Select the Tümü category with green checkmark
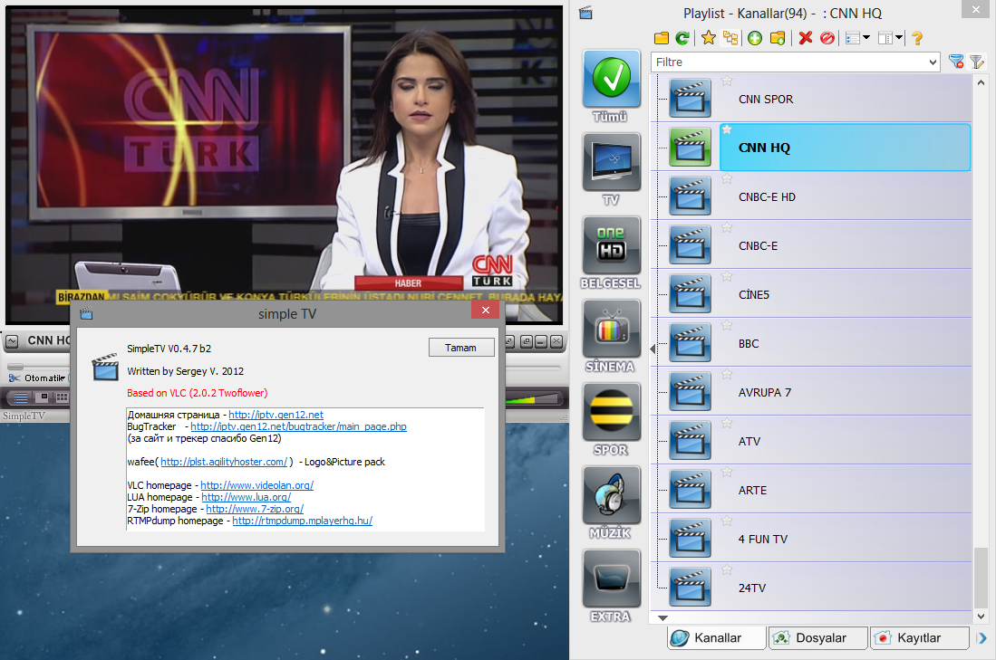 pyautogui.click(x=611, y=79)
